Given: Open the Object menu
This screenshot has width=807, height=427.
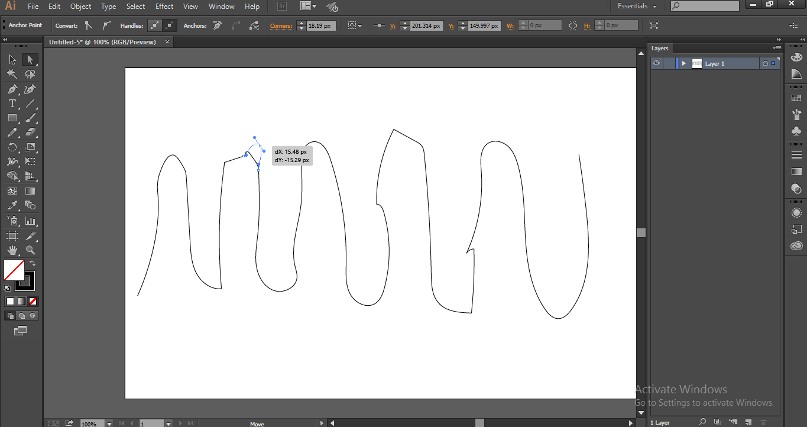Looking at the screenshot, I should pos(80,7).
